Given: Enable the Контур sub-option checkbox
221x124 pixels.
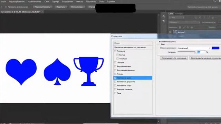Looking at the screenshot, I should [117, 55].
